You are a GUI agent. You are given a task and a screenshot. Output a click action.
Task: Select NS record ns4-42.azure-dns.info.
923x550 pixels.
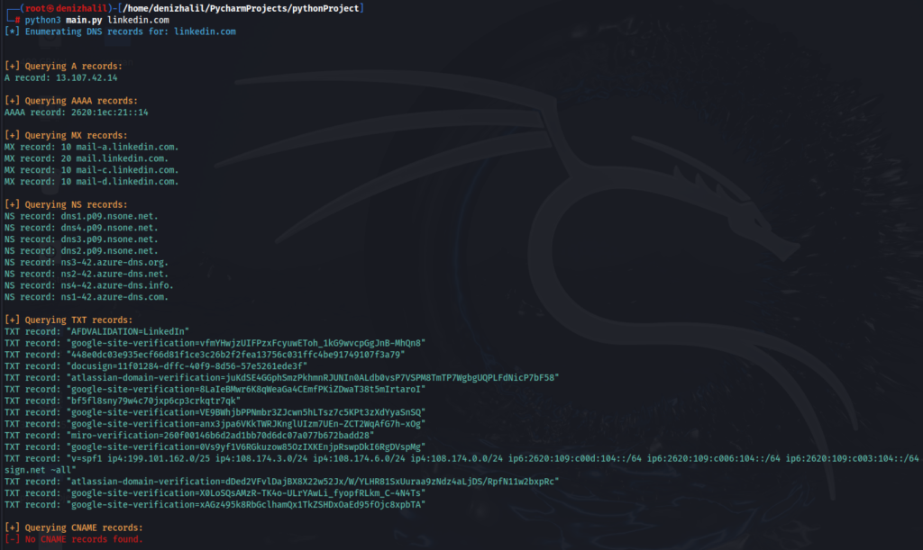click(x=89, y=285)
